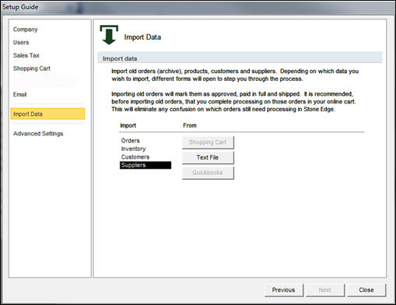
Task: Close the Setup Guide dialog
Action: (x=366, y=290)
